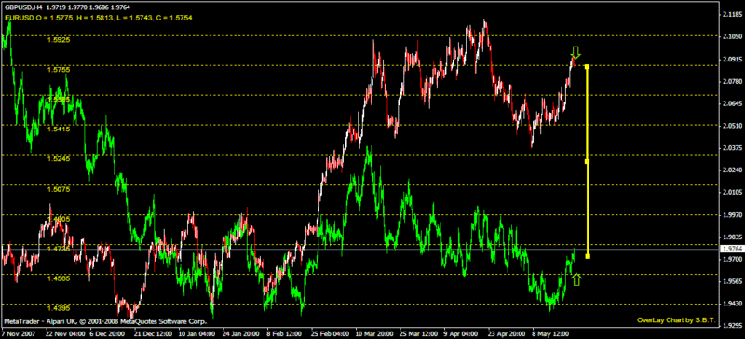Click the green up arrow below EURUSD line end
This screenshot has width=745, height=339.
[576, 279]
